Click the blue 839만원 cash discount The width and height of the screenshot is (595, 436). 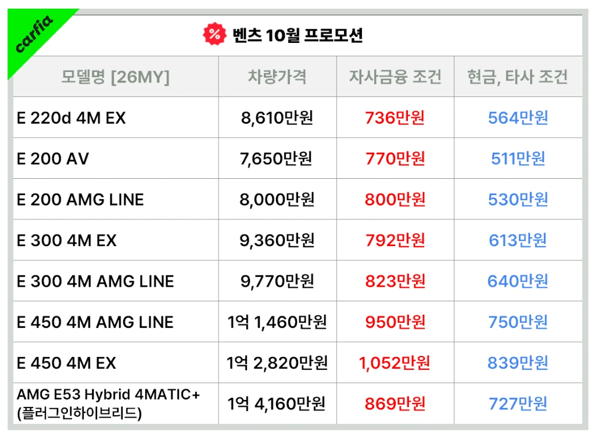click(518, 363)
